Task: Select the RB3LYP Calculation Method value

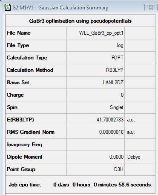Action: [x=115, y=70]
